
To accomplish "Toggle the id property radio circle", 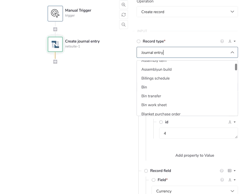I will tap(161, 122).
